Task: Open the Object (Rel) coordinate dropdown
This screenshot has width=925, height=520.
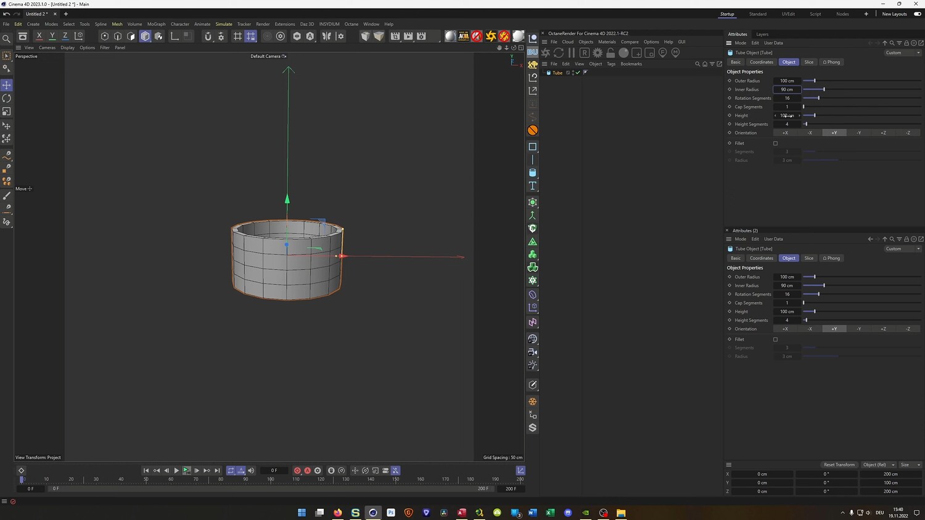Action: tap(879, 465)
